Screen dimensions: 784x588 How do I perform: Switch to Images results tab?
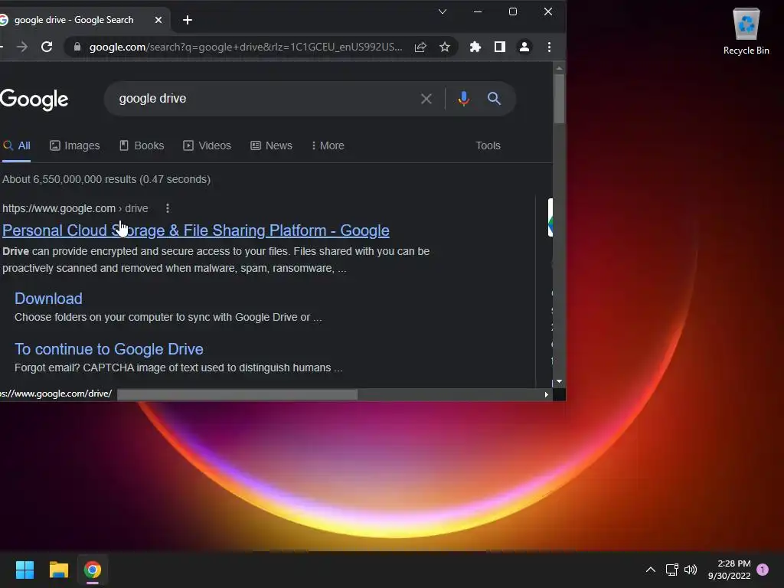click(74, 145)
